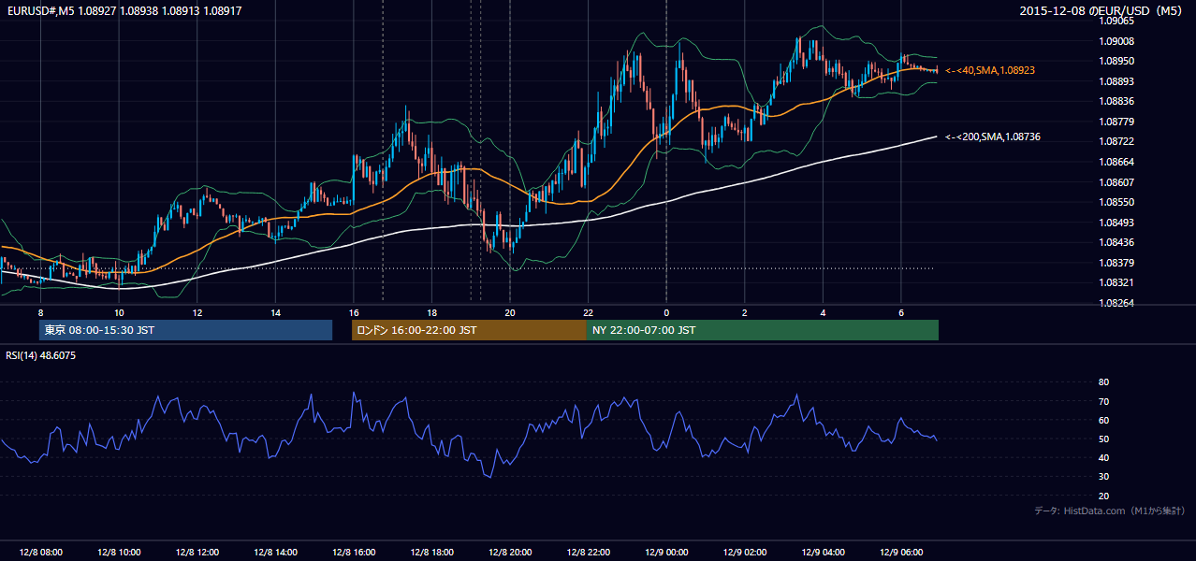Screen dimensions: 1196x561
Task: Click the HistData.com data source credit
Action: (x=1110, y=511)
